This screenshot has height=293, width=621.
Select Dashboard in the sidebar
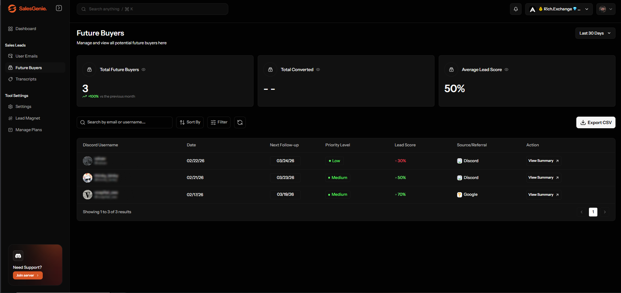[x=26, y=28]
